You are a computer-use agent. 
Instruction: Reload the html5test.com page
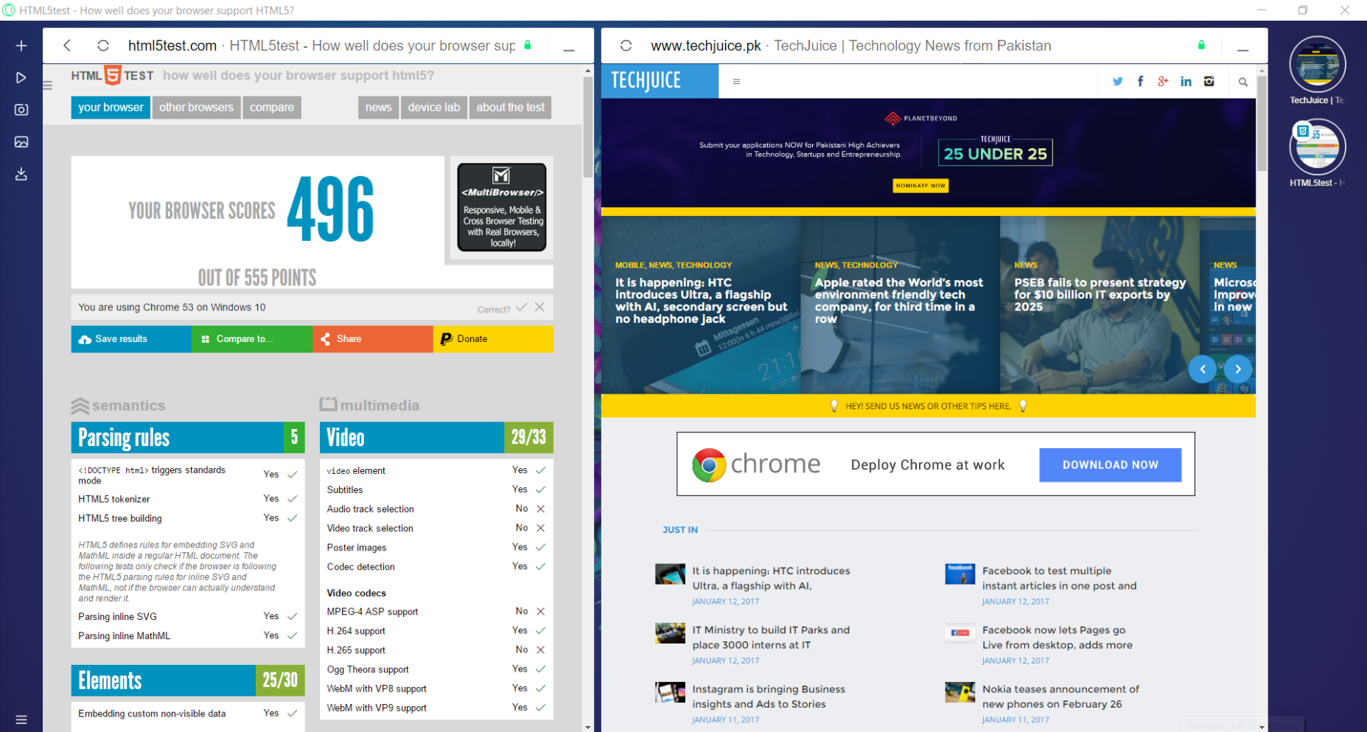point(103,46)
